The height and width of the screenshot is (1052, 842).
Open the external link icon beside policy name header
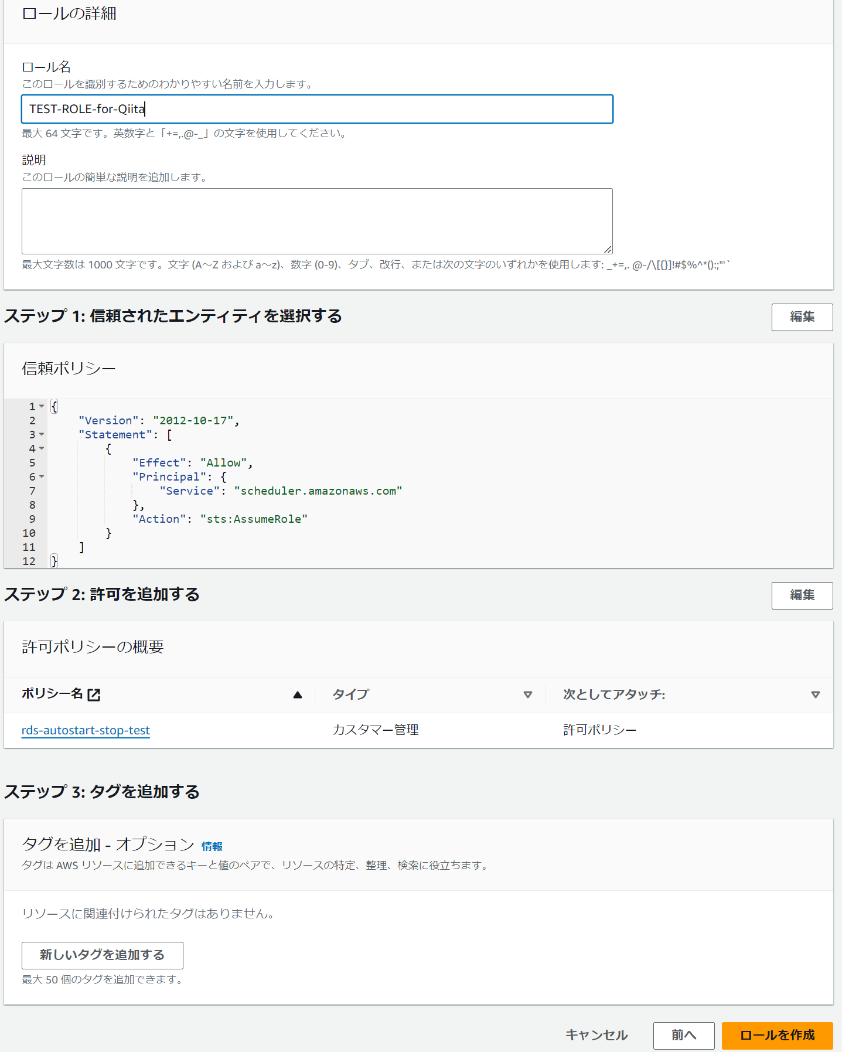point(94,694)
